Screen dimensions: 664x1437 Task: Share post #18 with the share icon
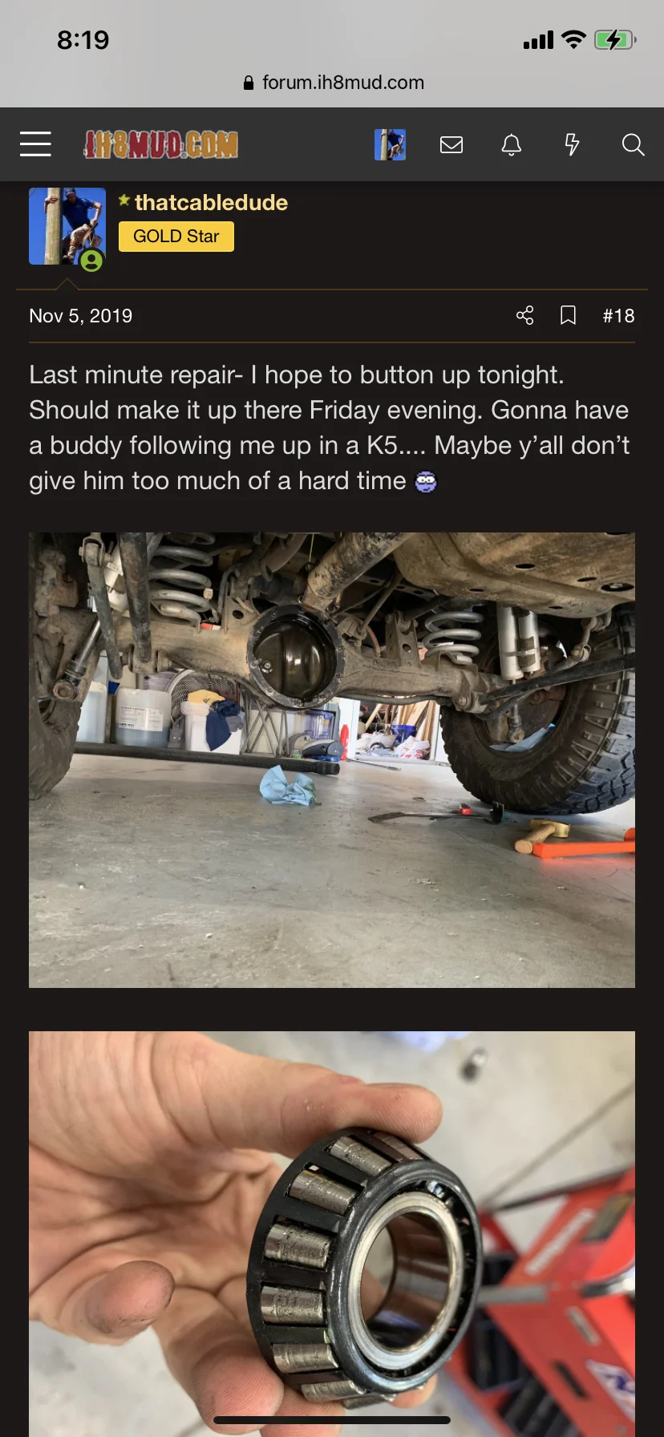(525, 315)
